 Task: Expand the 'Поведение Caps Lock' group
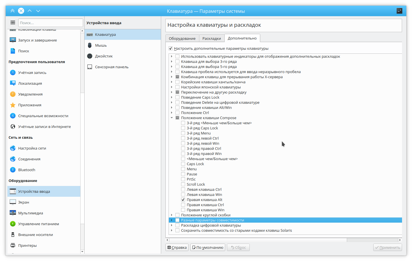tap(172, 97)
